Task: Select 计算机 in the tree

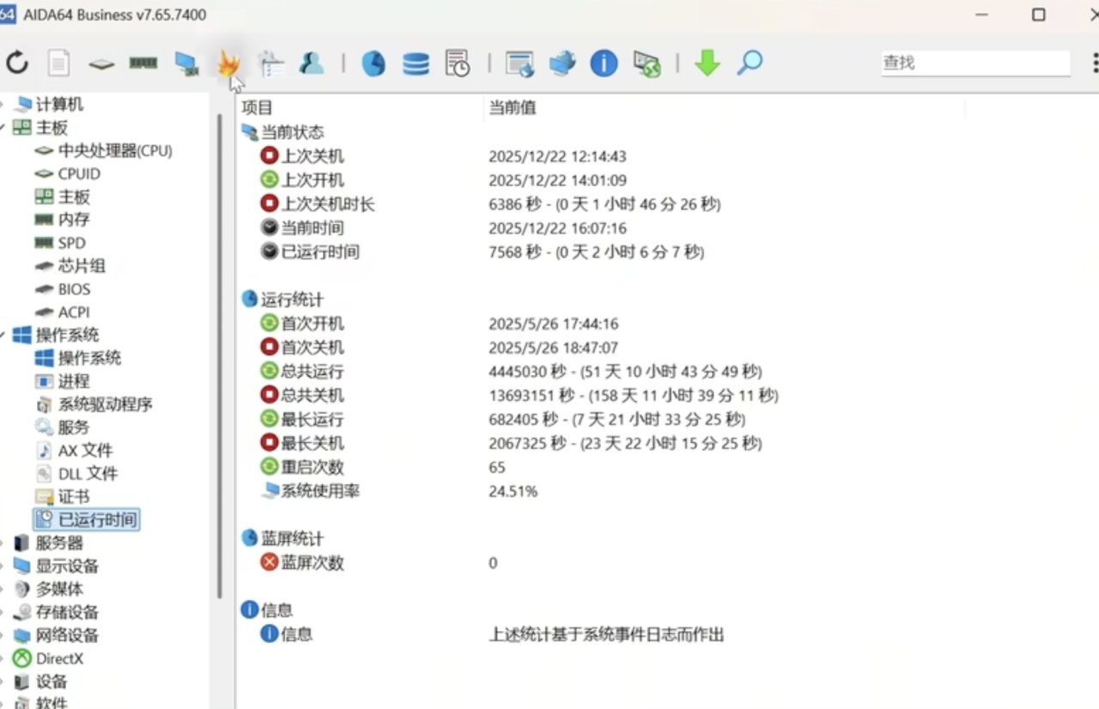Action: pos(59,104)
